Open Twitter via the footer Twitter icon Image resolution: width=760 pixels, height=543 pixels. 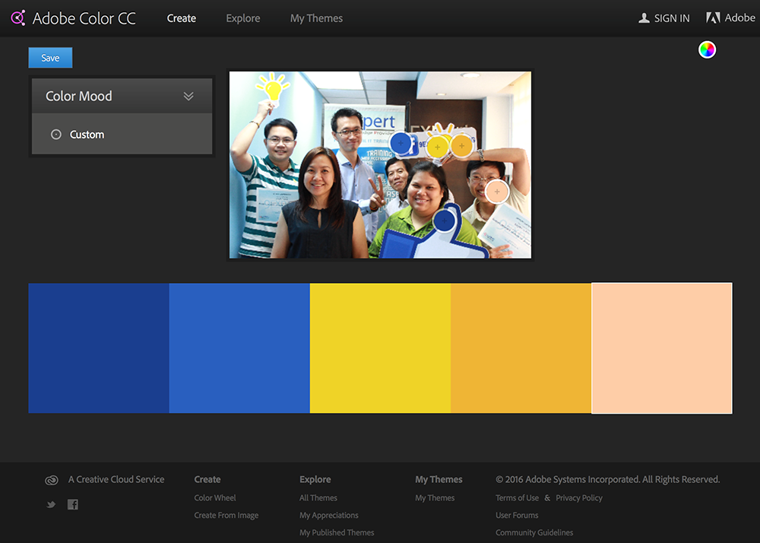tap(50, 504)
